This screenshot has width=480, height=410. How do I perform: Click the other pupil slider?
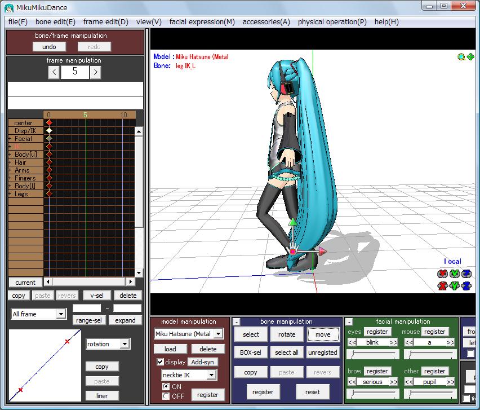(430, 394)
